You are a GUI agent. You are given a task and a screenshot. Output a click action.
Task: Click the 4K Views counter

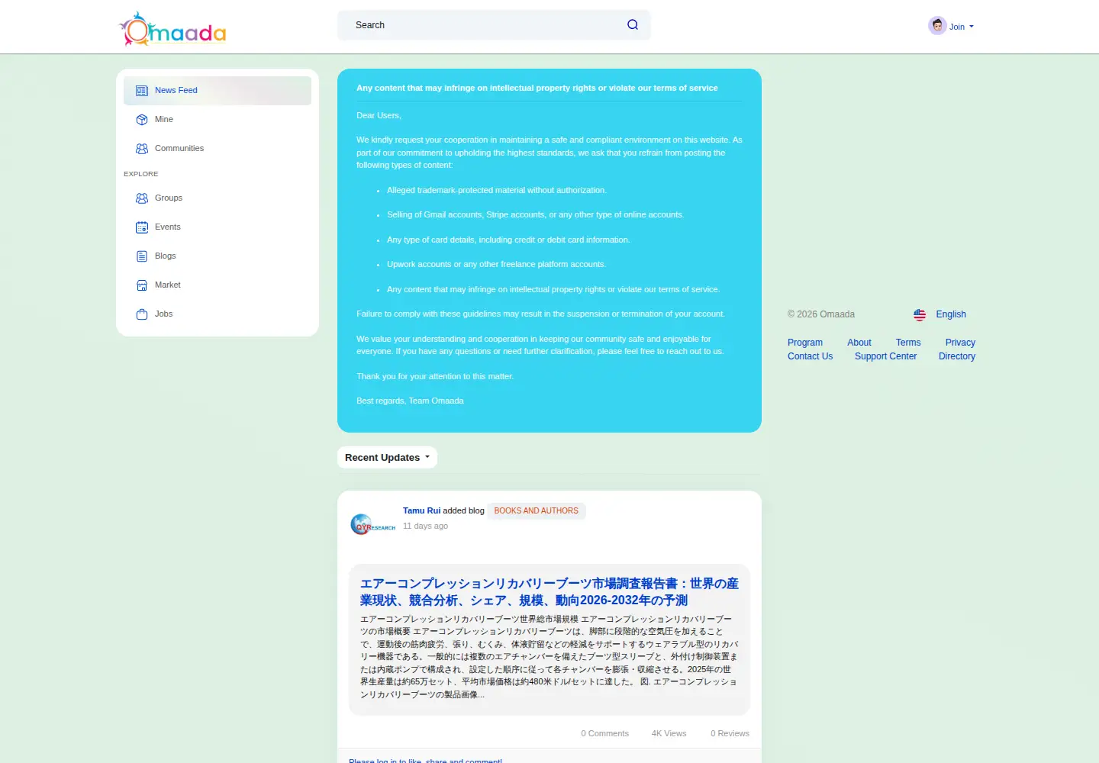(669, 733)
